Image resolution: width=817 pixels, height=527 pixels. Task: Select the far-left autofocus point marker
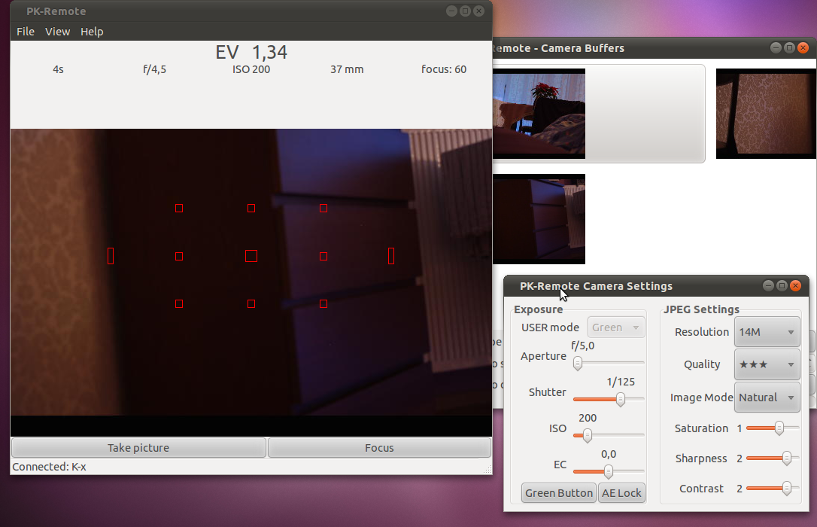tap(111, 256)
